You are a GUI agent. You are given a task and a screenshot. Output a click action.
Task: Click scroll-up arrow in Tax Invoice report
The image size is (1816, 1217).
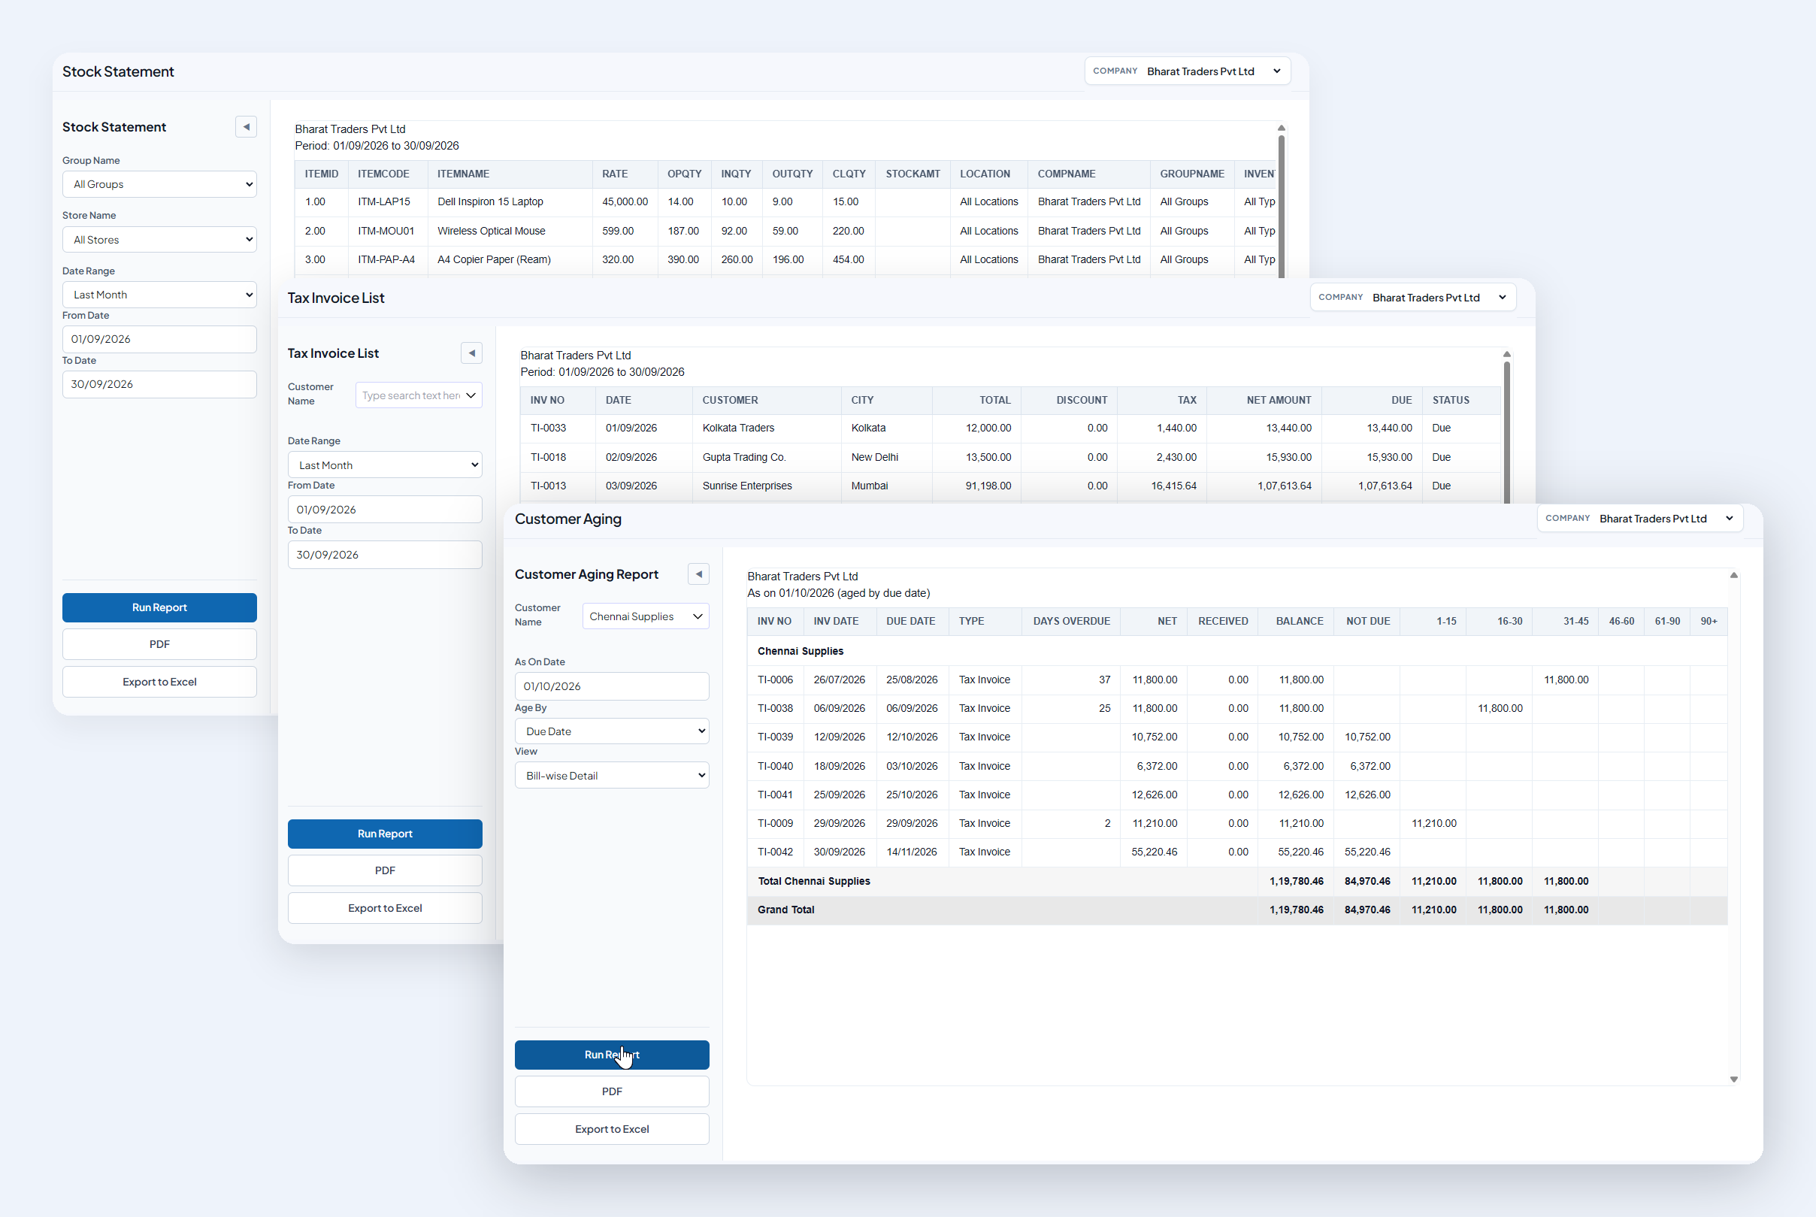[x=1506, y=354]
